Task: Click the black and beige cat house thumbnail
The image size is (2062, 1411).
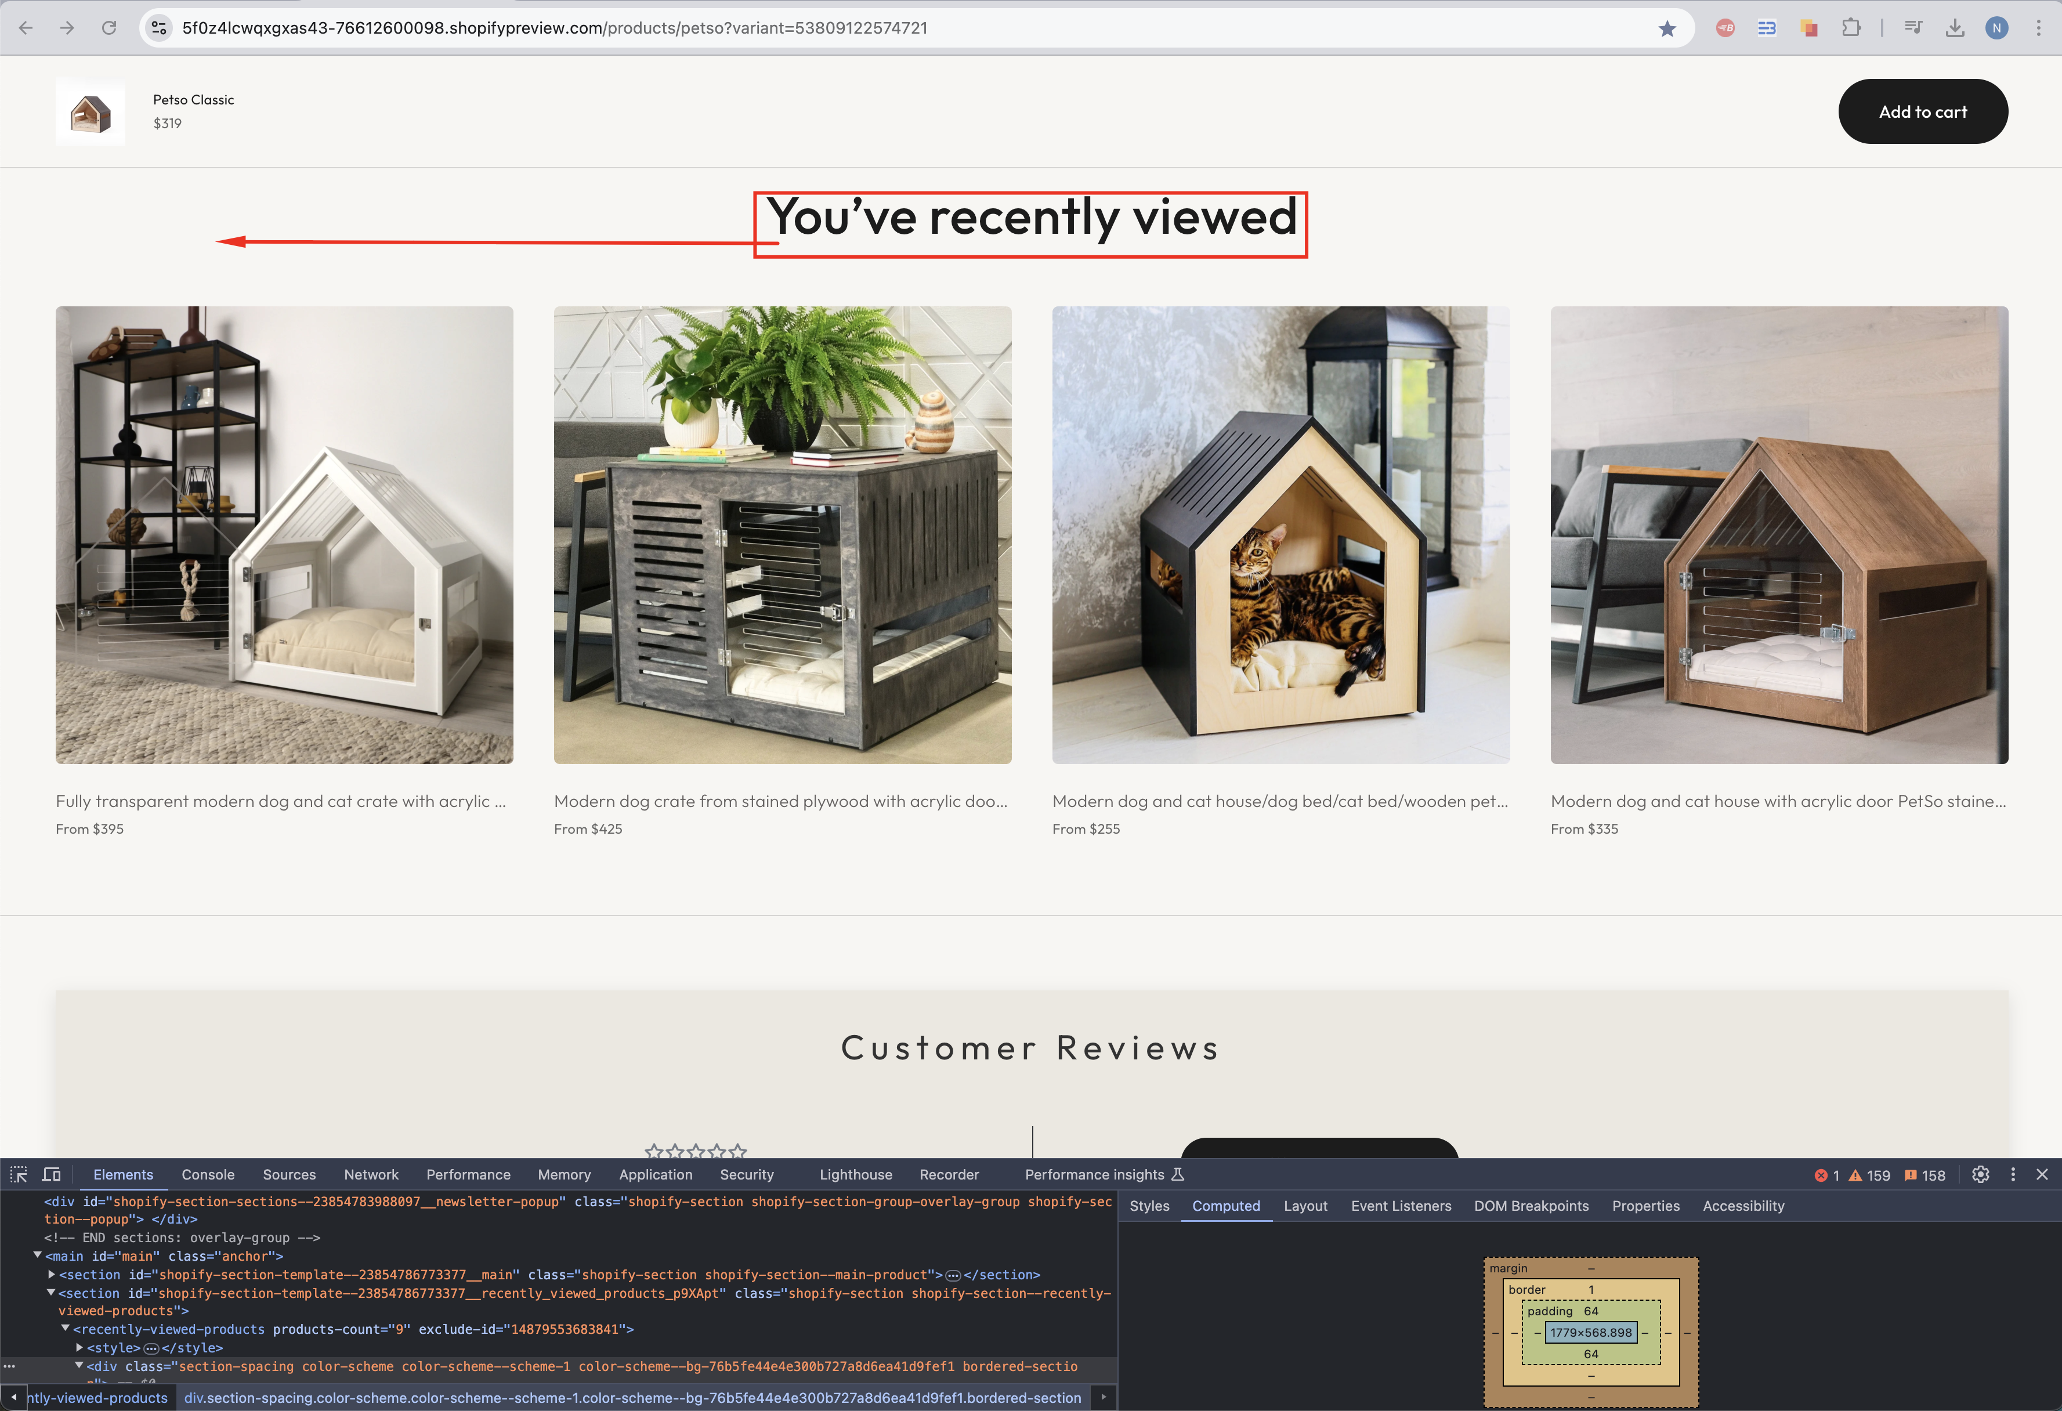Action: coord(1280,535)
